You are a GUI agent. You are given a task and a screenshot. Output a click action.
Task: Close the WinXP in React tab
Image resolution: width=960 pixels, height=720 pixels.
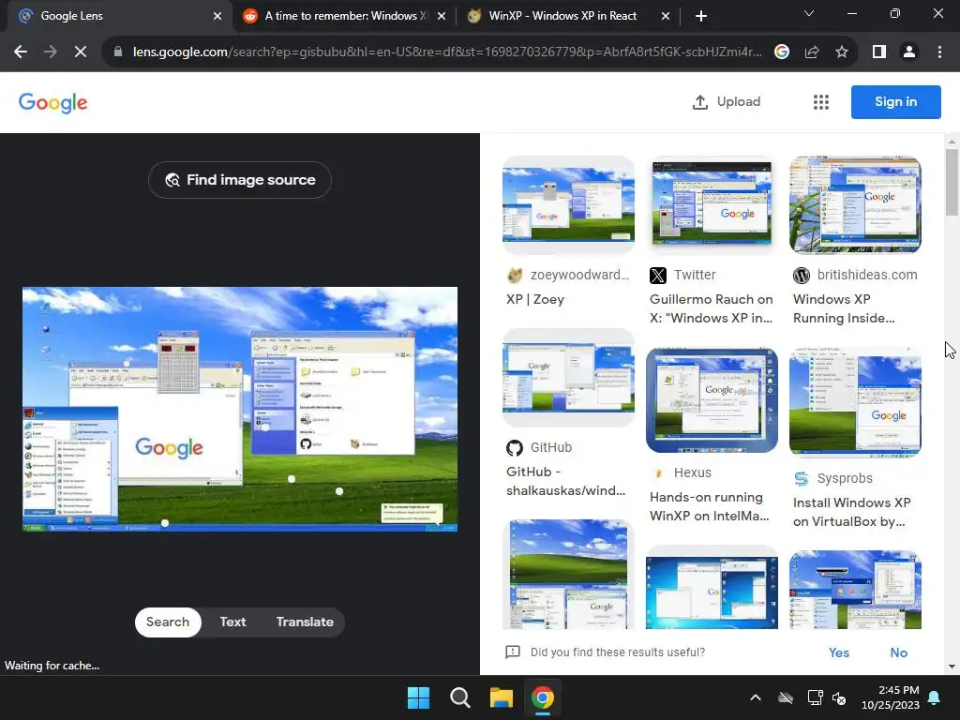[666, 16]
